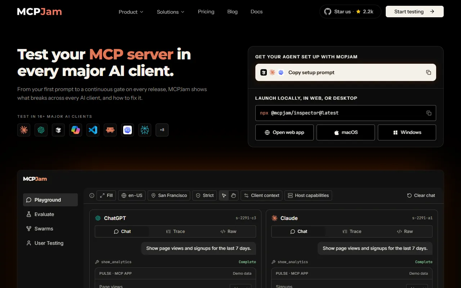Click the Microsoft Copilot client icon
Screen dimensions: 461x288
click(76, 130)
